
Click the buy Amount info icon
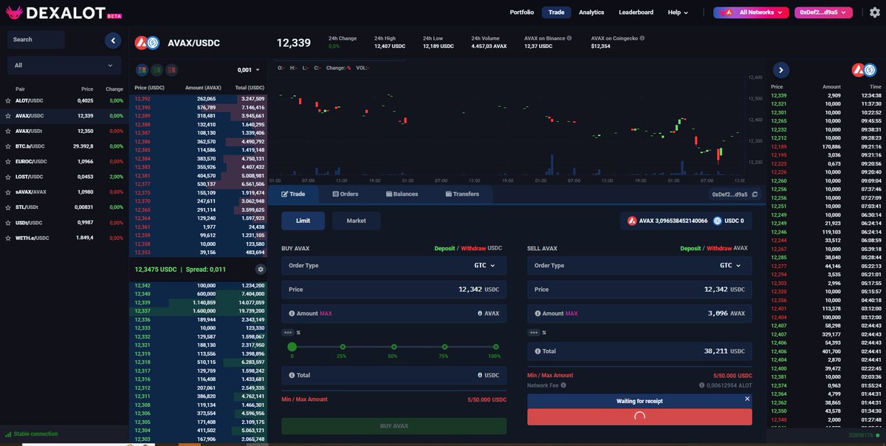pyautogui.click(x=292, y=314)
